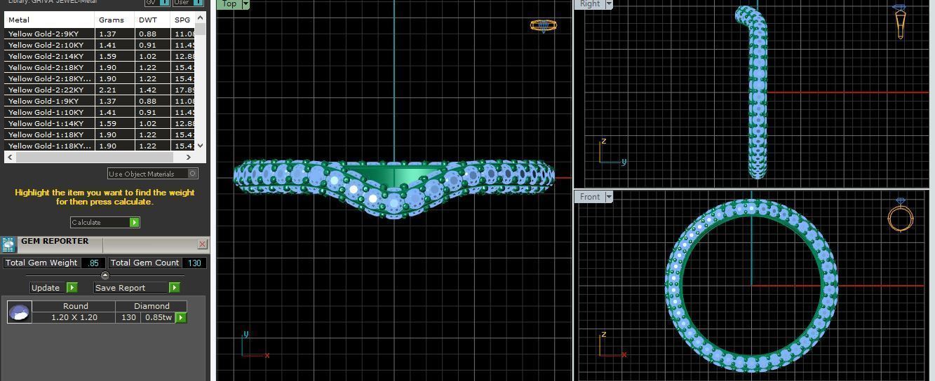Click the Update button
The height and width of the screenshot is (381, 935).
(x=53, y=288)
